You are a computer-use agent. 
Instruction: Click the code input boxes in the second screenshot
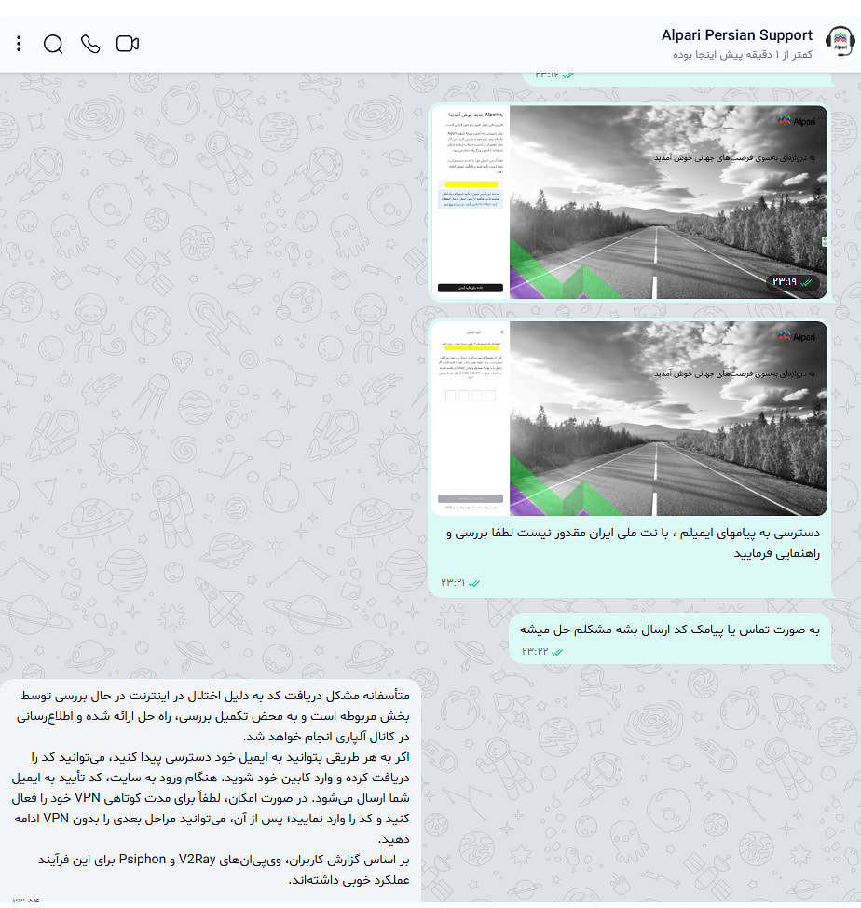(x=470, y=396)
